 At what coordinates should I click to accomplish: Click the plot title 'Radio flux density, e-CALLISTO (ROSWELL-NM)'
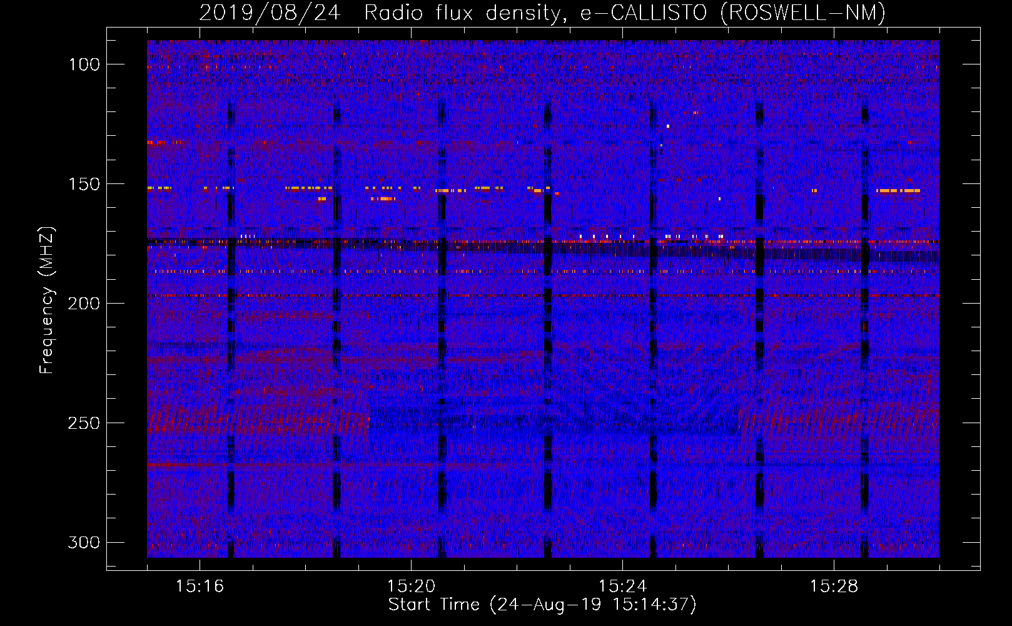[x=625, y=13]
